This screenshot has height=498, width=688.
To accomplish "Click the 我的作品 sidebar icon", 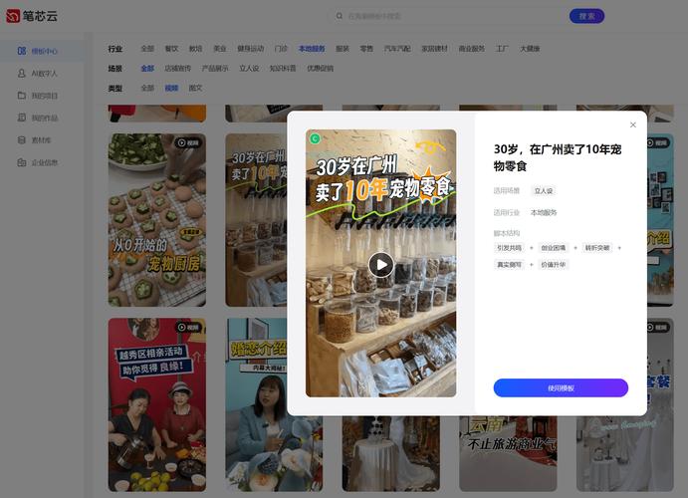I will 22,118.
